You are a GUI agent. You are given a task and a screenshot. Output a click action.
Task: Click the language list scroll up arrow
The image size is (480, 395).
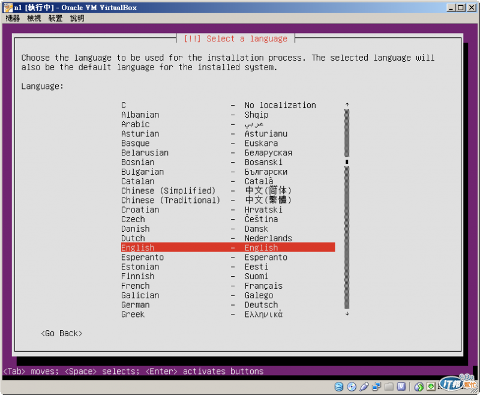tap(347, 104)
